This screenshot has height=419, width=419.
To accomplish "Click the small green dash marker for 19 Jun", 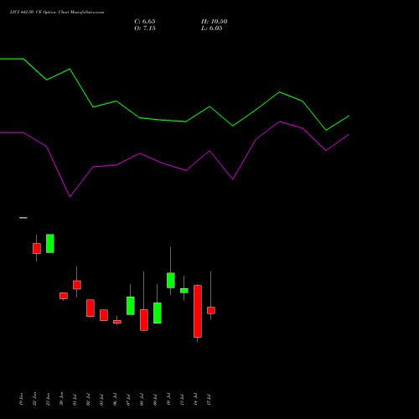I will [x=23, y=218].
